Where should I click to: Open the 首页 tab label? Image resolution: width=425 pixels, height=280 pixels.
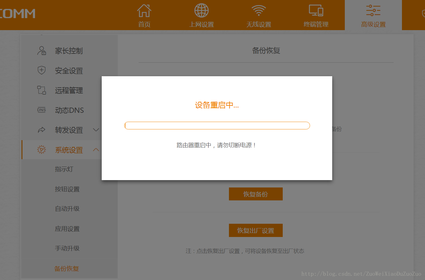(144, 24)
